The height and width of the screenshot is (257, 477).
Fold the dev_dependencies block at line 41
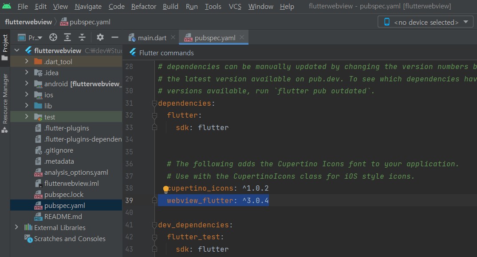(x=154, y=225)
